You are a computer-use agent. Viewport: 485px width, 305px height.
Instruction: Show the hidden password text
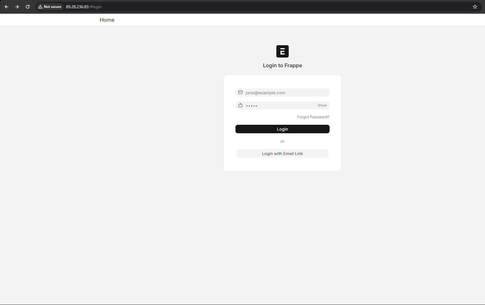[322, 105]
